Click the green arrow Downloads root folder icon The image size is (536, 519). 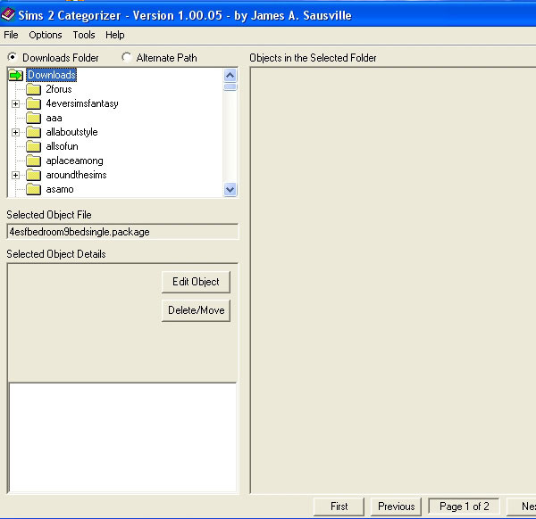pyautogui.click(x=16, y=75)
